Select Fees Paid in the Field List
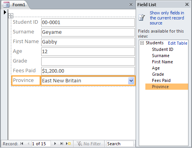This screenshot has height=148, width=192. (x=161, y=80)
